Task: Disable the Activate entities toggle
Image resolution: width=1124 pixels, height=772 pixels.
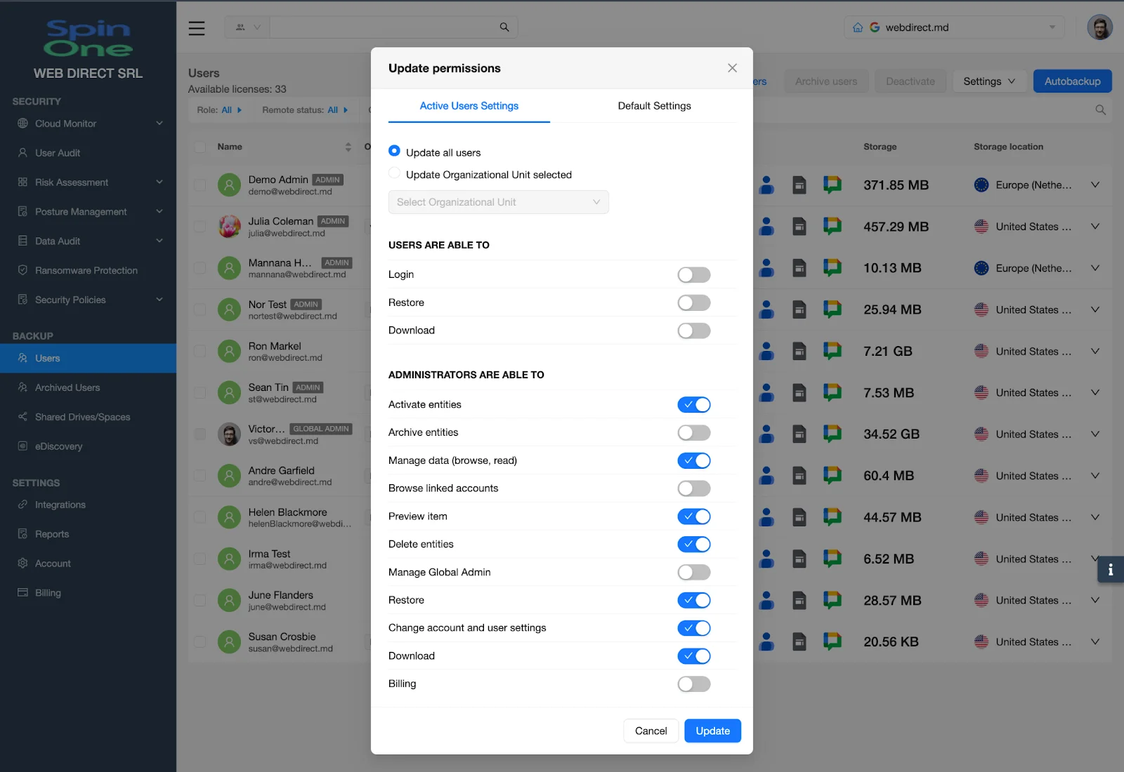Action: point(694,404)
